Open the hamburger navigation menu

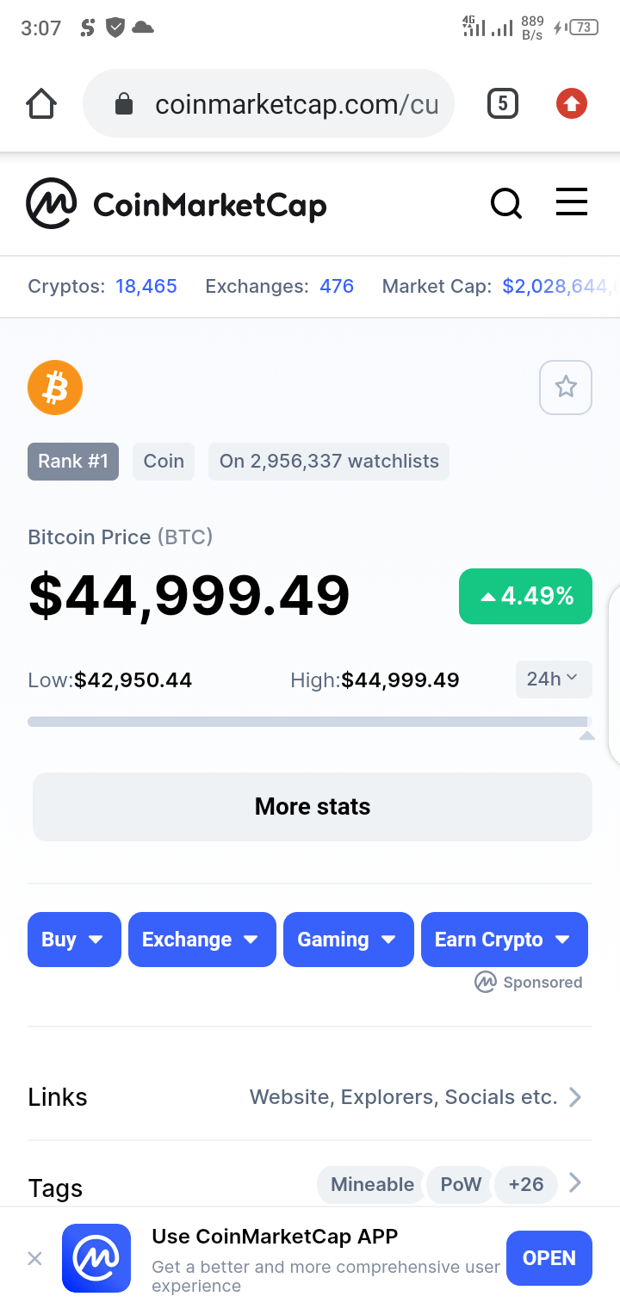(572, 202)
